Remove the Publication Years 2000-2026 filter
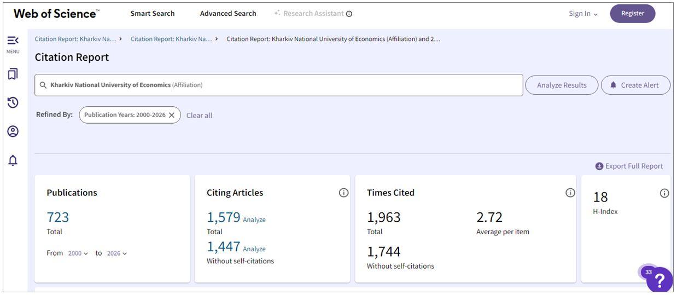The height and width of the screenshot is (295, 677). [x=172, y=115]
